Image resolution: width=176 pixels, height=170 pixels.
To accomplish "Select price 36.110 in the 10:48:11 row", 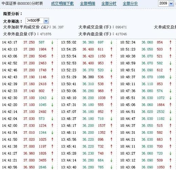I will tap(147, 84).
